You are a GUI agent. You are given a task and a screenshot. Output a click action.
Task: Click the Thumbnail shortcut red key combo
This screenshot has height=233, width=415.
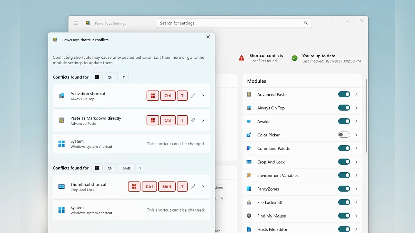point(158,186)
